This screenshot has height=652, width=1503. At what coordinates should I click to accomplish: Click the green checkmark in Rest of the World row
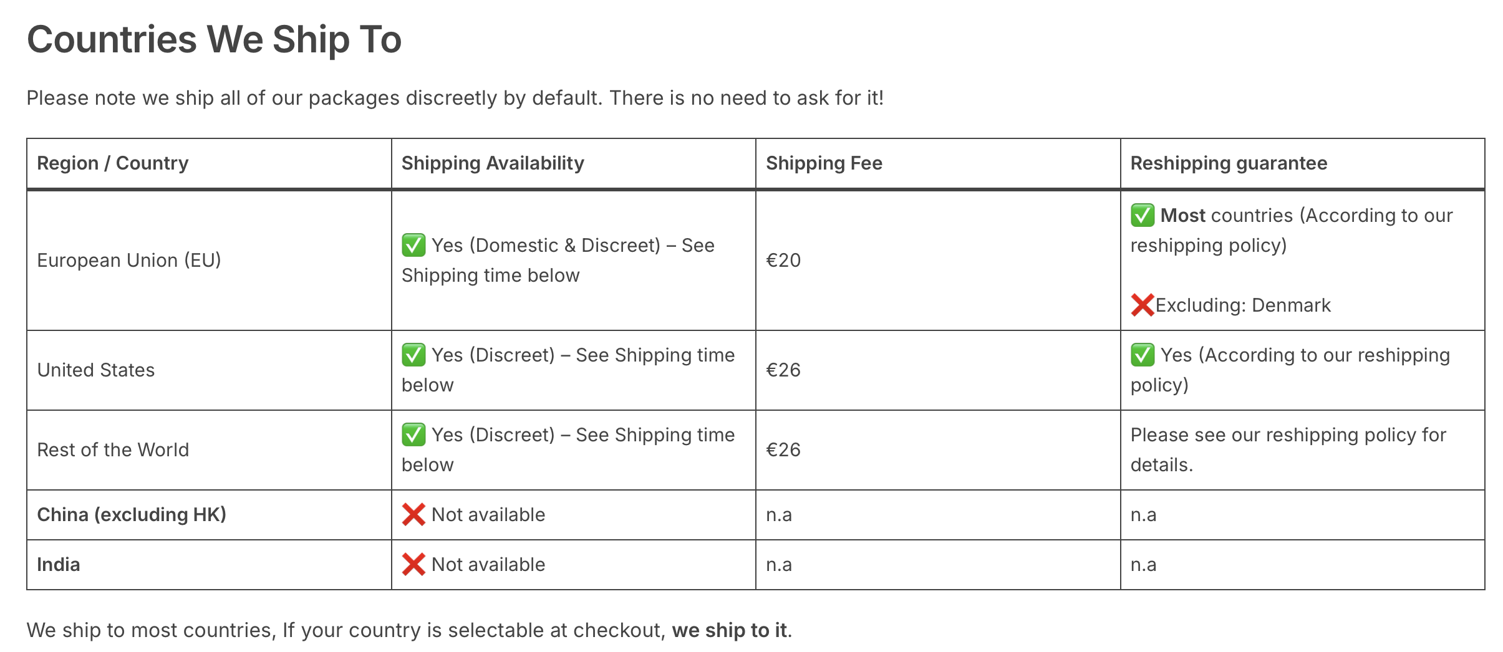[x=413, y=435]
